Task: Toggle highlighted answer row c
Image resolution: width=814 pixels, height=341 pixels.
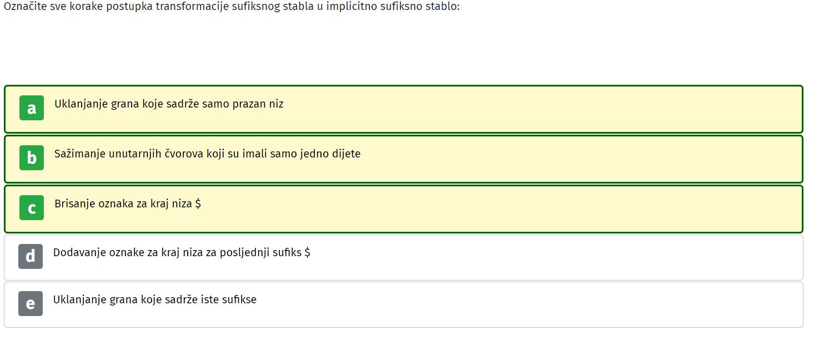Action: click(404, 209)
